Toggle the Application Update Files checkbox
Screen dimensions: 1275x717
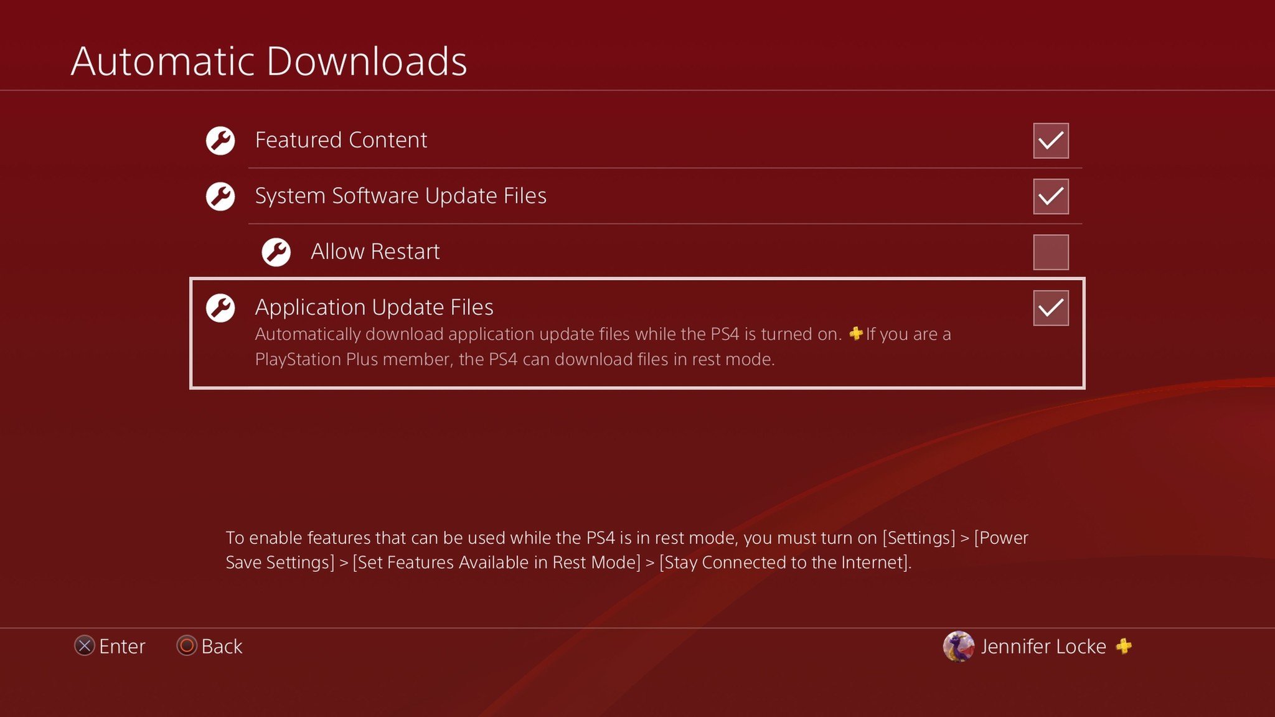(x=1051, y=308)
